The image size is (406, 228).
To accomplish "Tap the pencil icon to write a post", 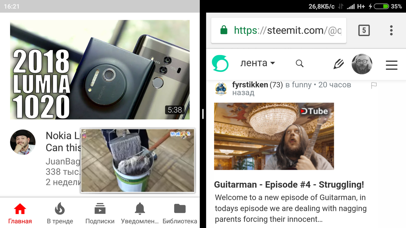I will [339, 64].
